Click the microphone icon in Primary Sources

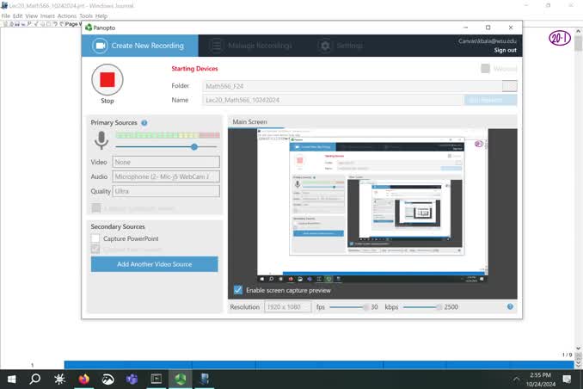tap(101, 141)
